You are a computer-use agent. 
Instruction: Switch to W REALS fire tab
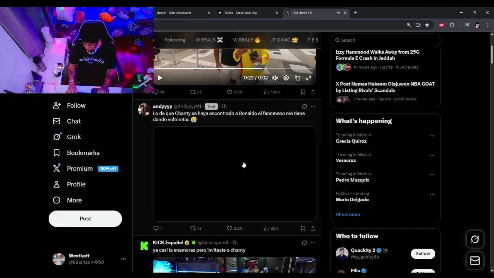(247, 40)
